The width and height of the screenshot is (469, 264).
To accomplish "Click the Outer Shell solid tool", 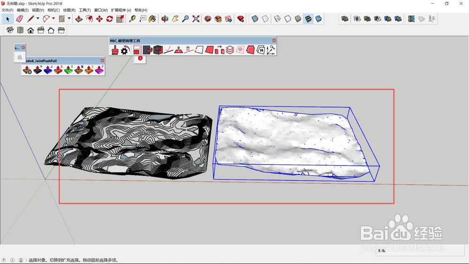I will click(345, 19).
